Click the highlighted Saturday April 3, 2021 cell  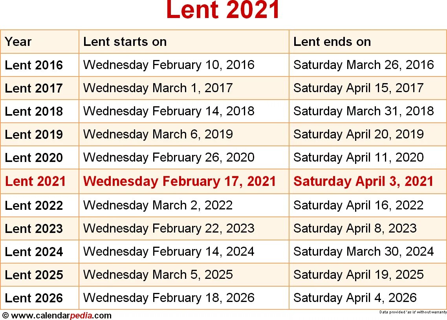pyautogui.click(x=363, y=181)
